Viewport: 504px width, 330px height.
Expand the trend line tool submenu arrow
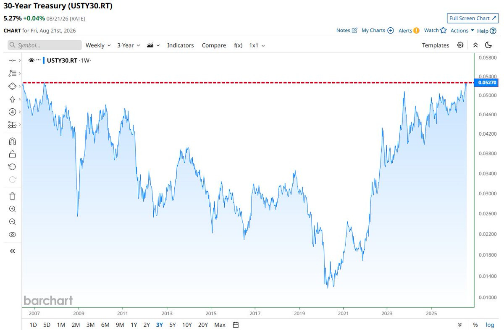[20, 60]
